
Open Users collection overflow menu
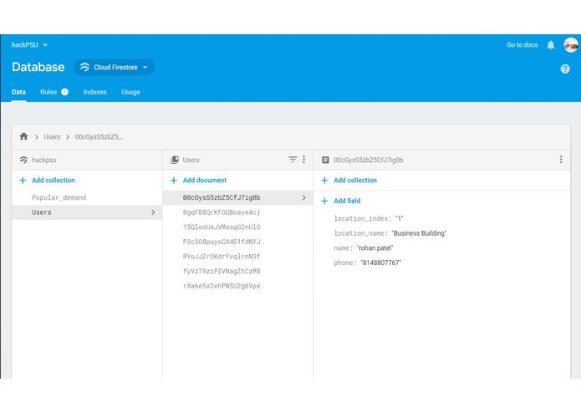click(303, 160)
